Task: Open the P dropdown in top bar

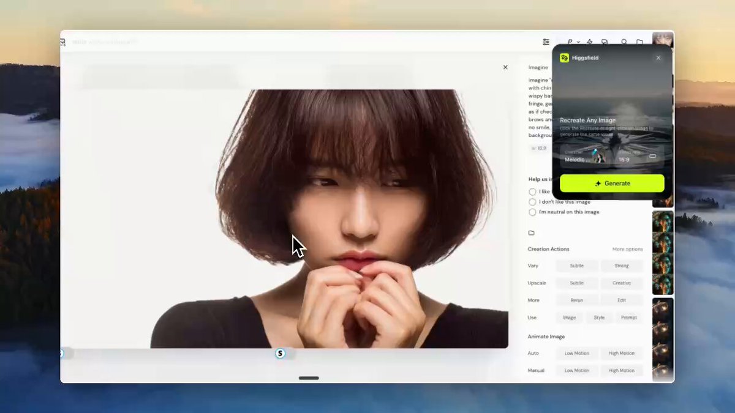Action: pos(573,42)
